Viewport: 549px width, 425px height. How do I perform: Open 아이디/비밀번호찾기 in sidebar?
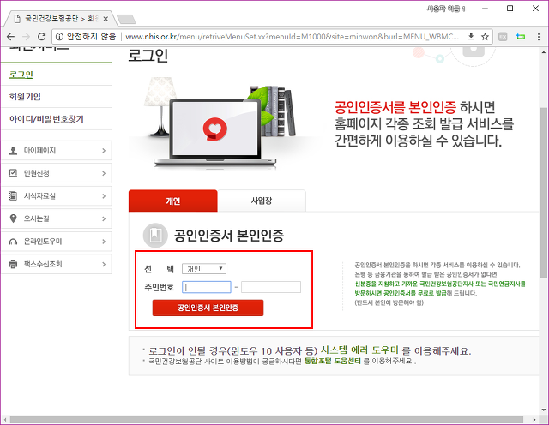(46, 119)
